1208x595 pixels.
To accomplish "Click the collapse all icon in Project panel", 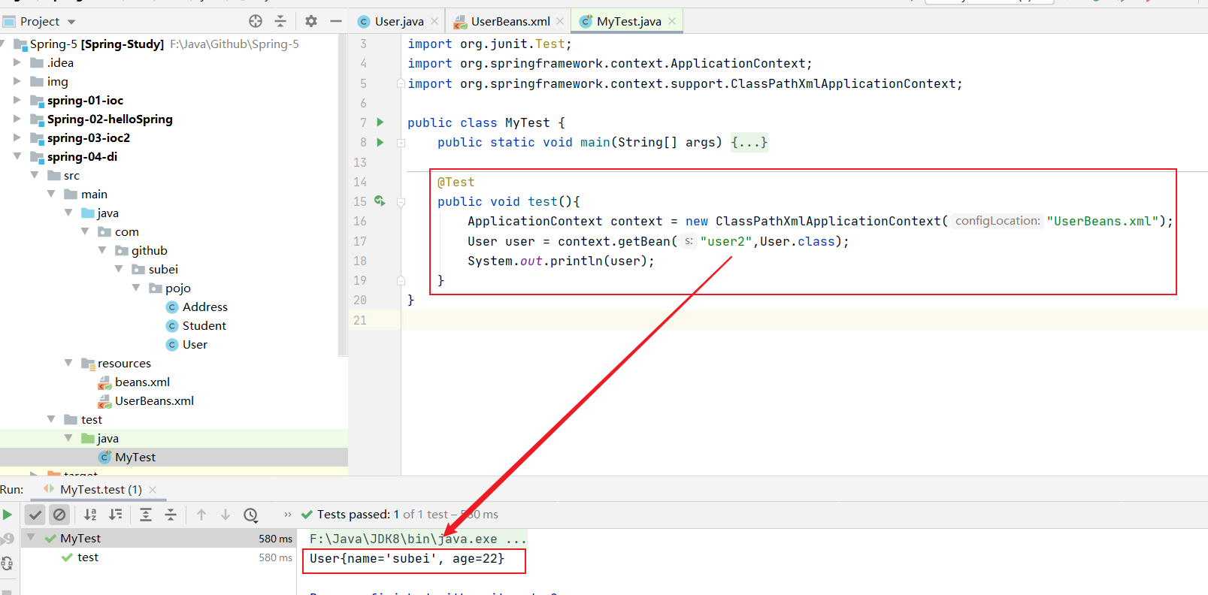I will coord(280,21).
